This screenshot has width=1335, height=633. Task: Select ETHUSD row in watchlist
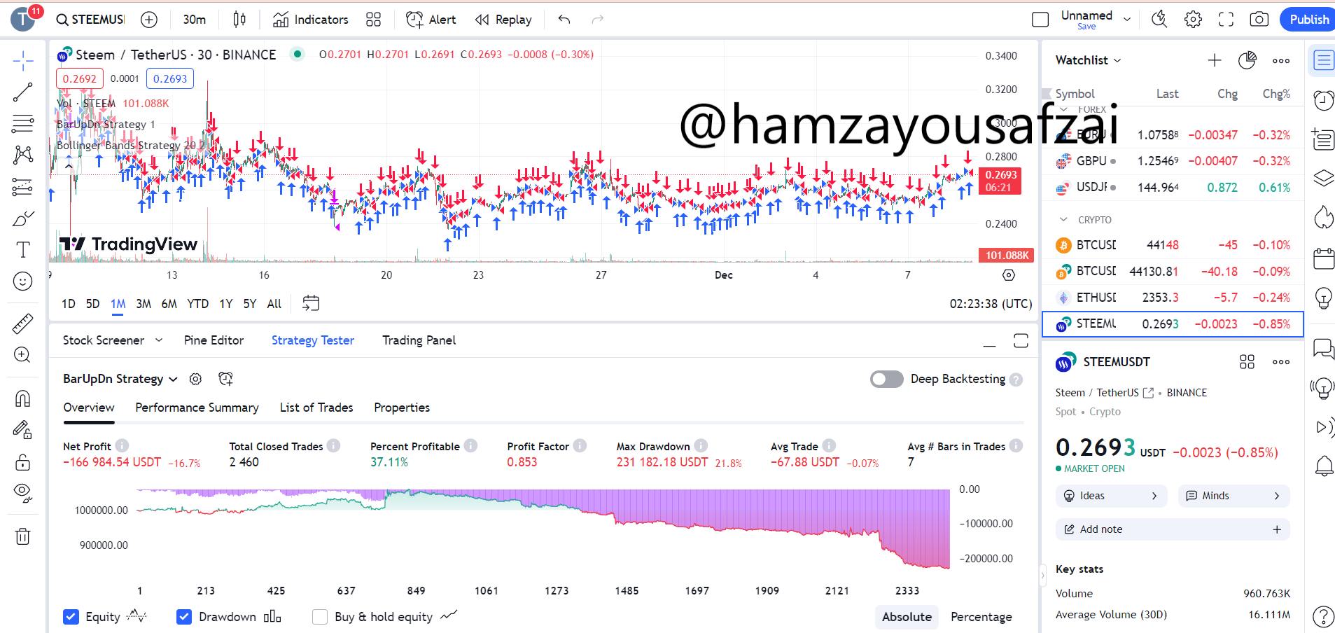(x=1173, y=298)
